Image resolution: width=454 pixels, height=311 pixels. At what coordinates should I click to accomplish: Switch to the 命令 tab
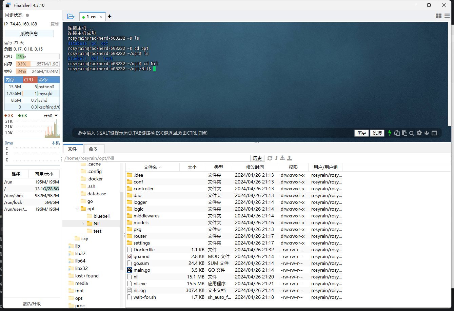click(x=94, y=149)
